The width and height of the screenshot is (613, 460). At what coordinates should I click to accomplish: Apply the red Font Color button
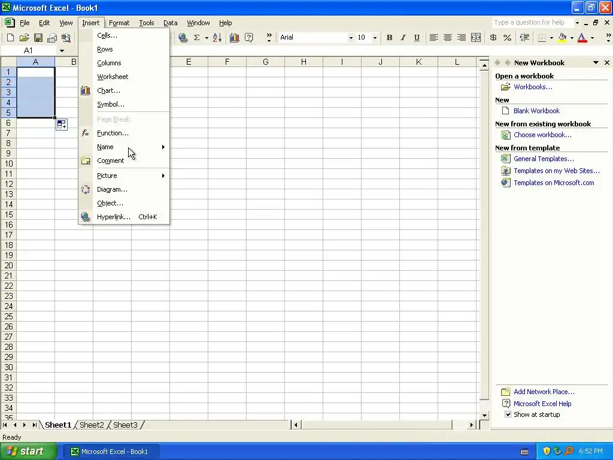pos(582,38)
